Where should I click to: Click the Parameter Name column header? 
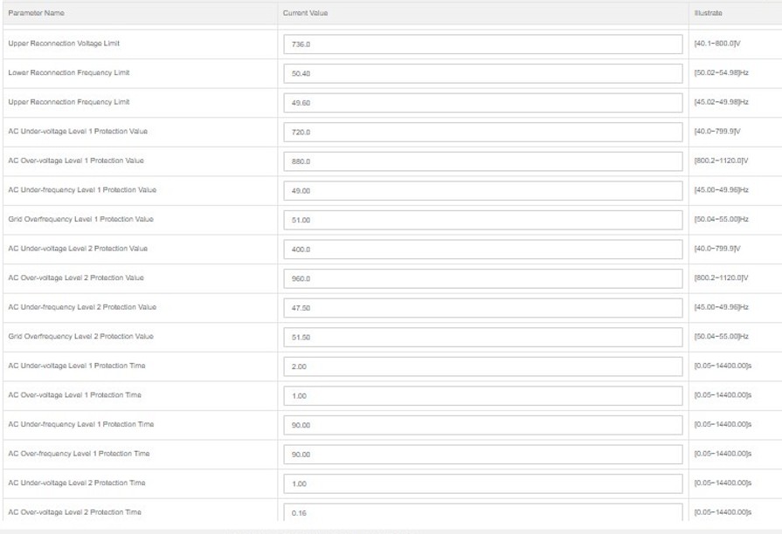(x=36, y=13)
